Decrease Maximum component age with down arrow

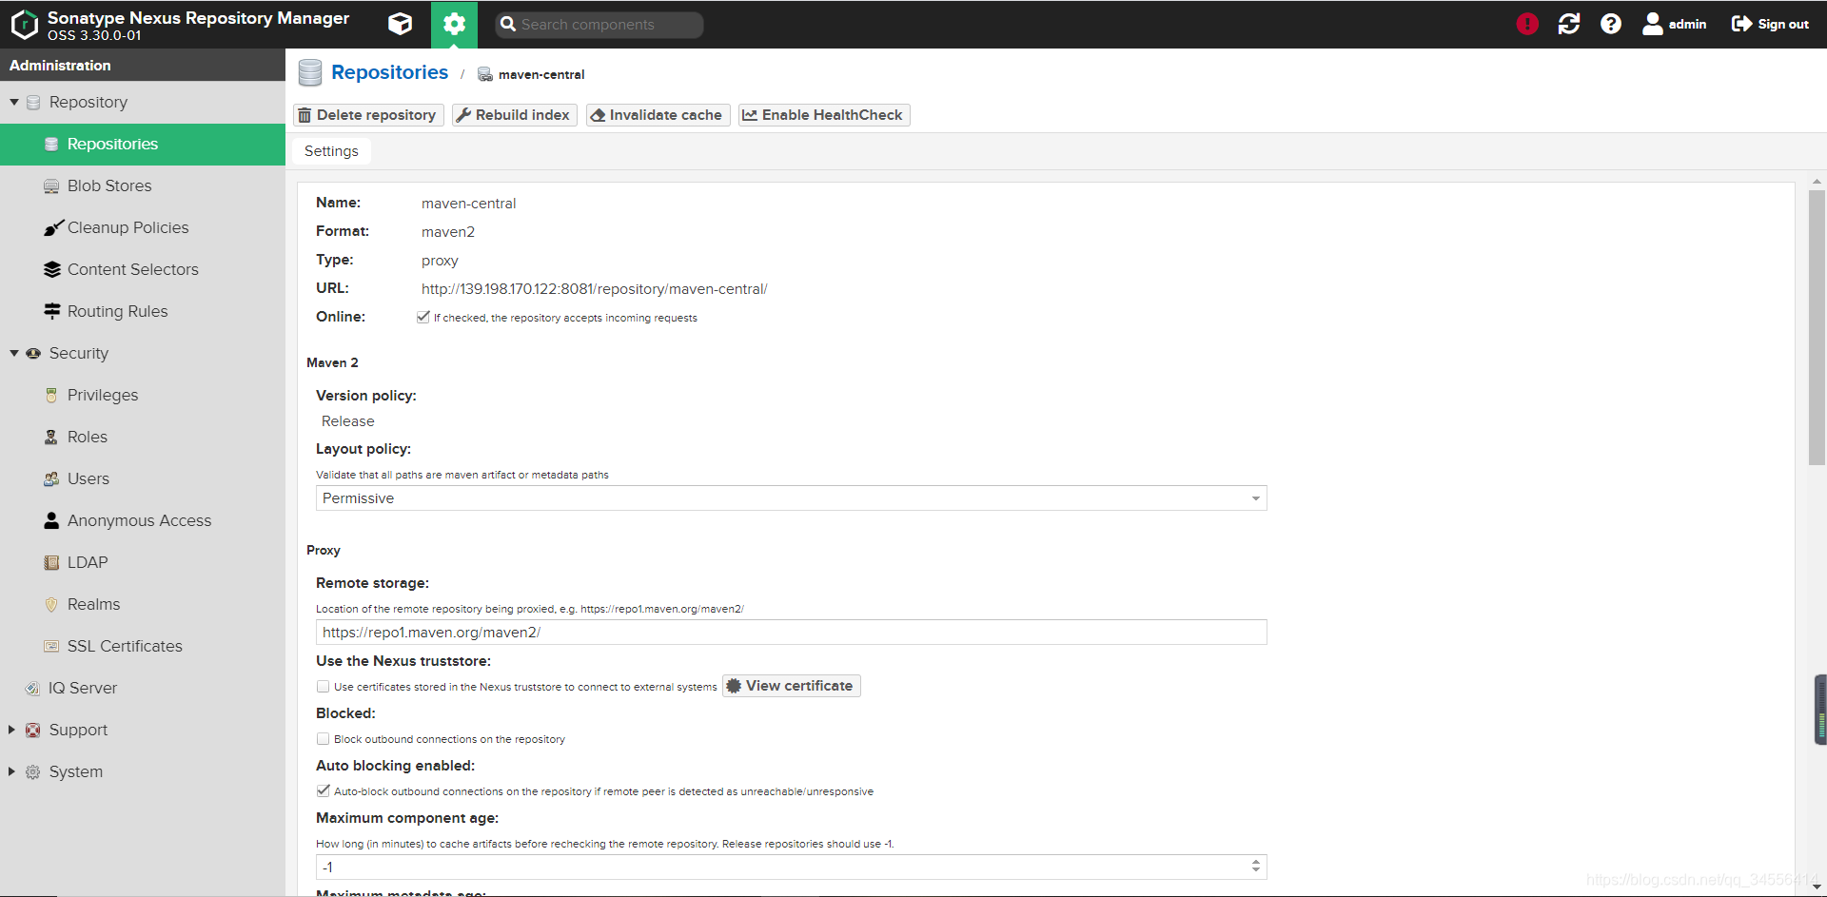1256,871
